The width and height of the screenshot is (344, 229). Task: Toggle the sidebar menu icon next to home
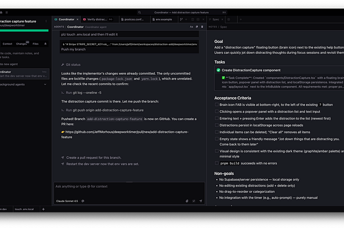[x=6, y=13]
